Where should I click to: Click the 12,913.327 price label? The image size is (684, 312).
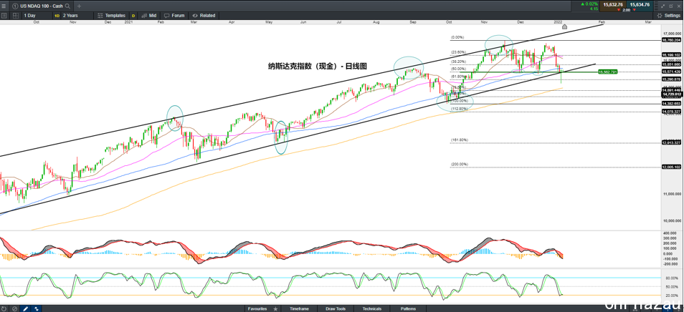point(671,142)
